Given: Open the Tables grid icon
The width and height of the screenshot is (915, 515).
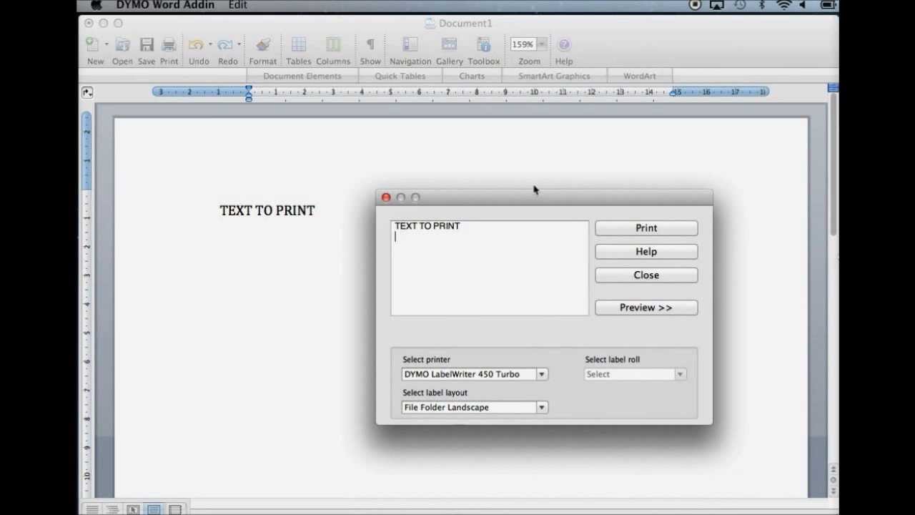Looking at the screenshot, I should (299, 44).
